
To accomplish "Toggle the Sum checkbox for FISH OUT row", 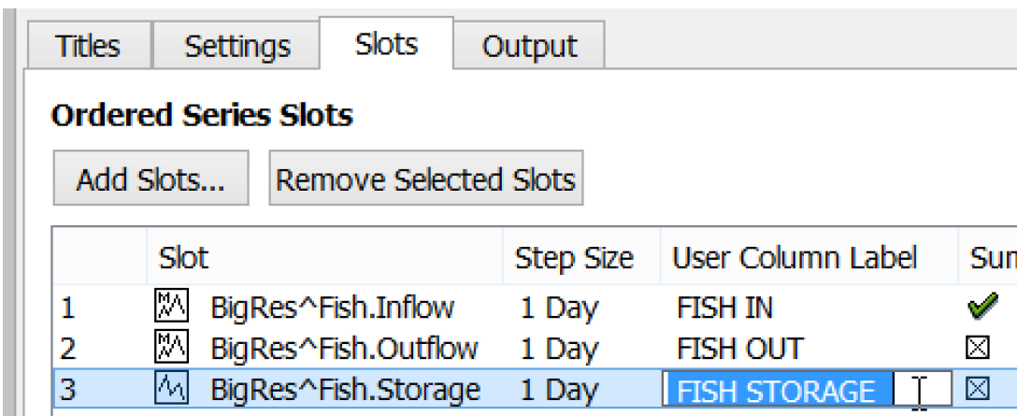I will coord(978,348).
